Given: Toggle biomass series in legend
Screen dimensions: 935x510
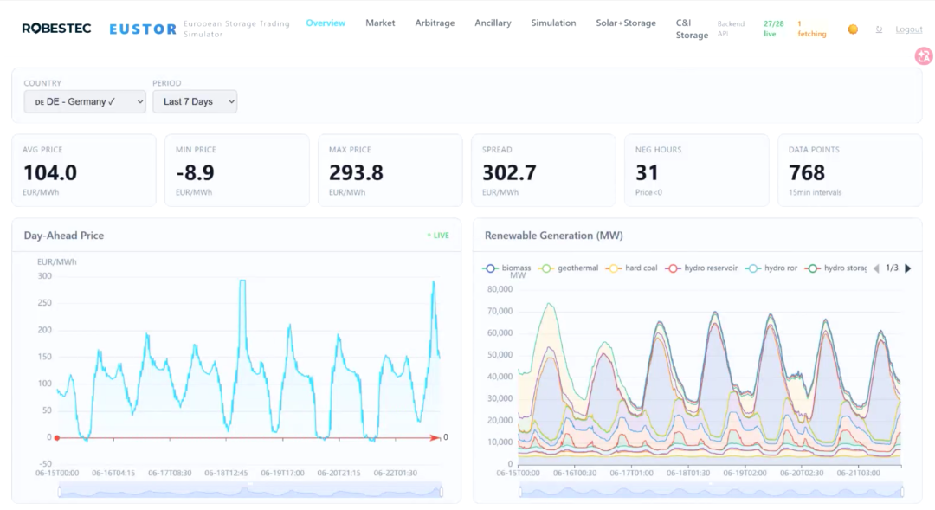Looking at the screenshot, I should coord(506,268).
